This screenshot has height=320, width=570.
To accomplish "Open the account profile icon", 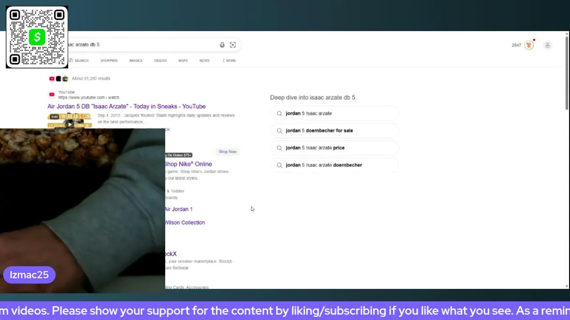I will (548, 45).
